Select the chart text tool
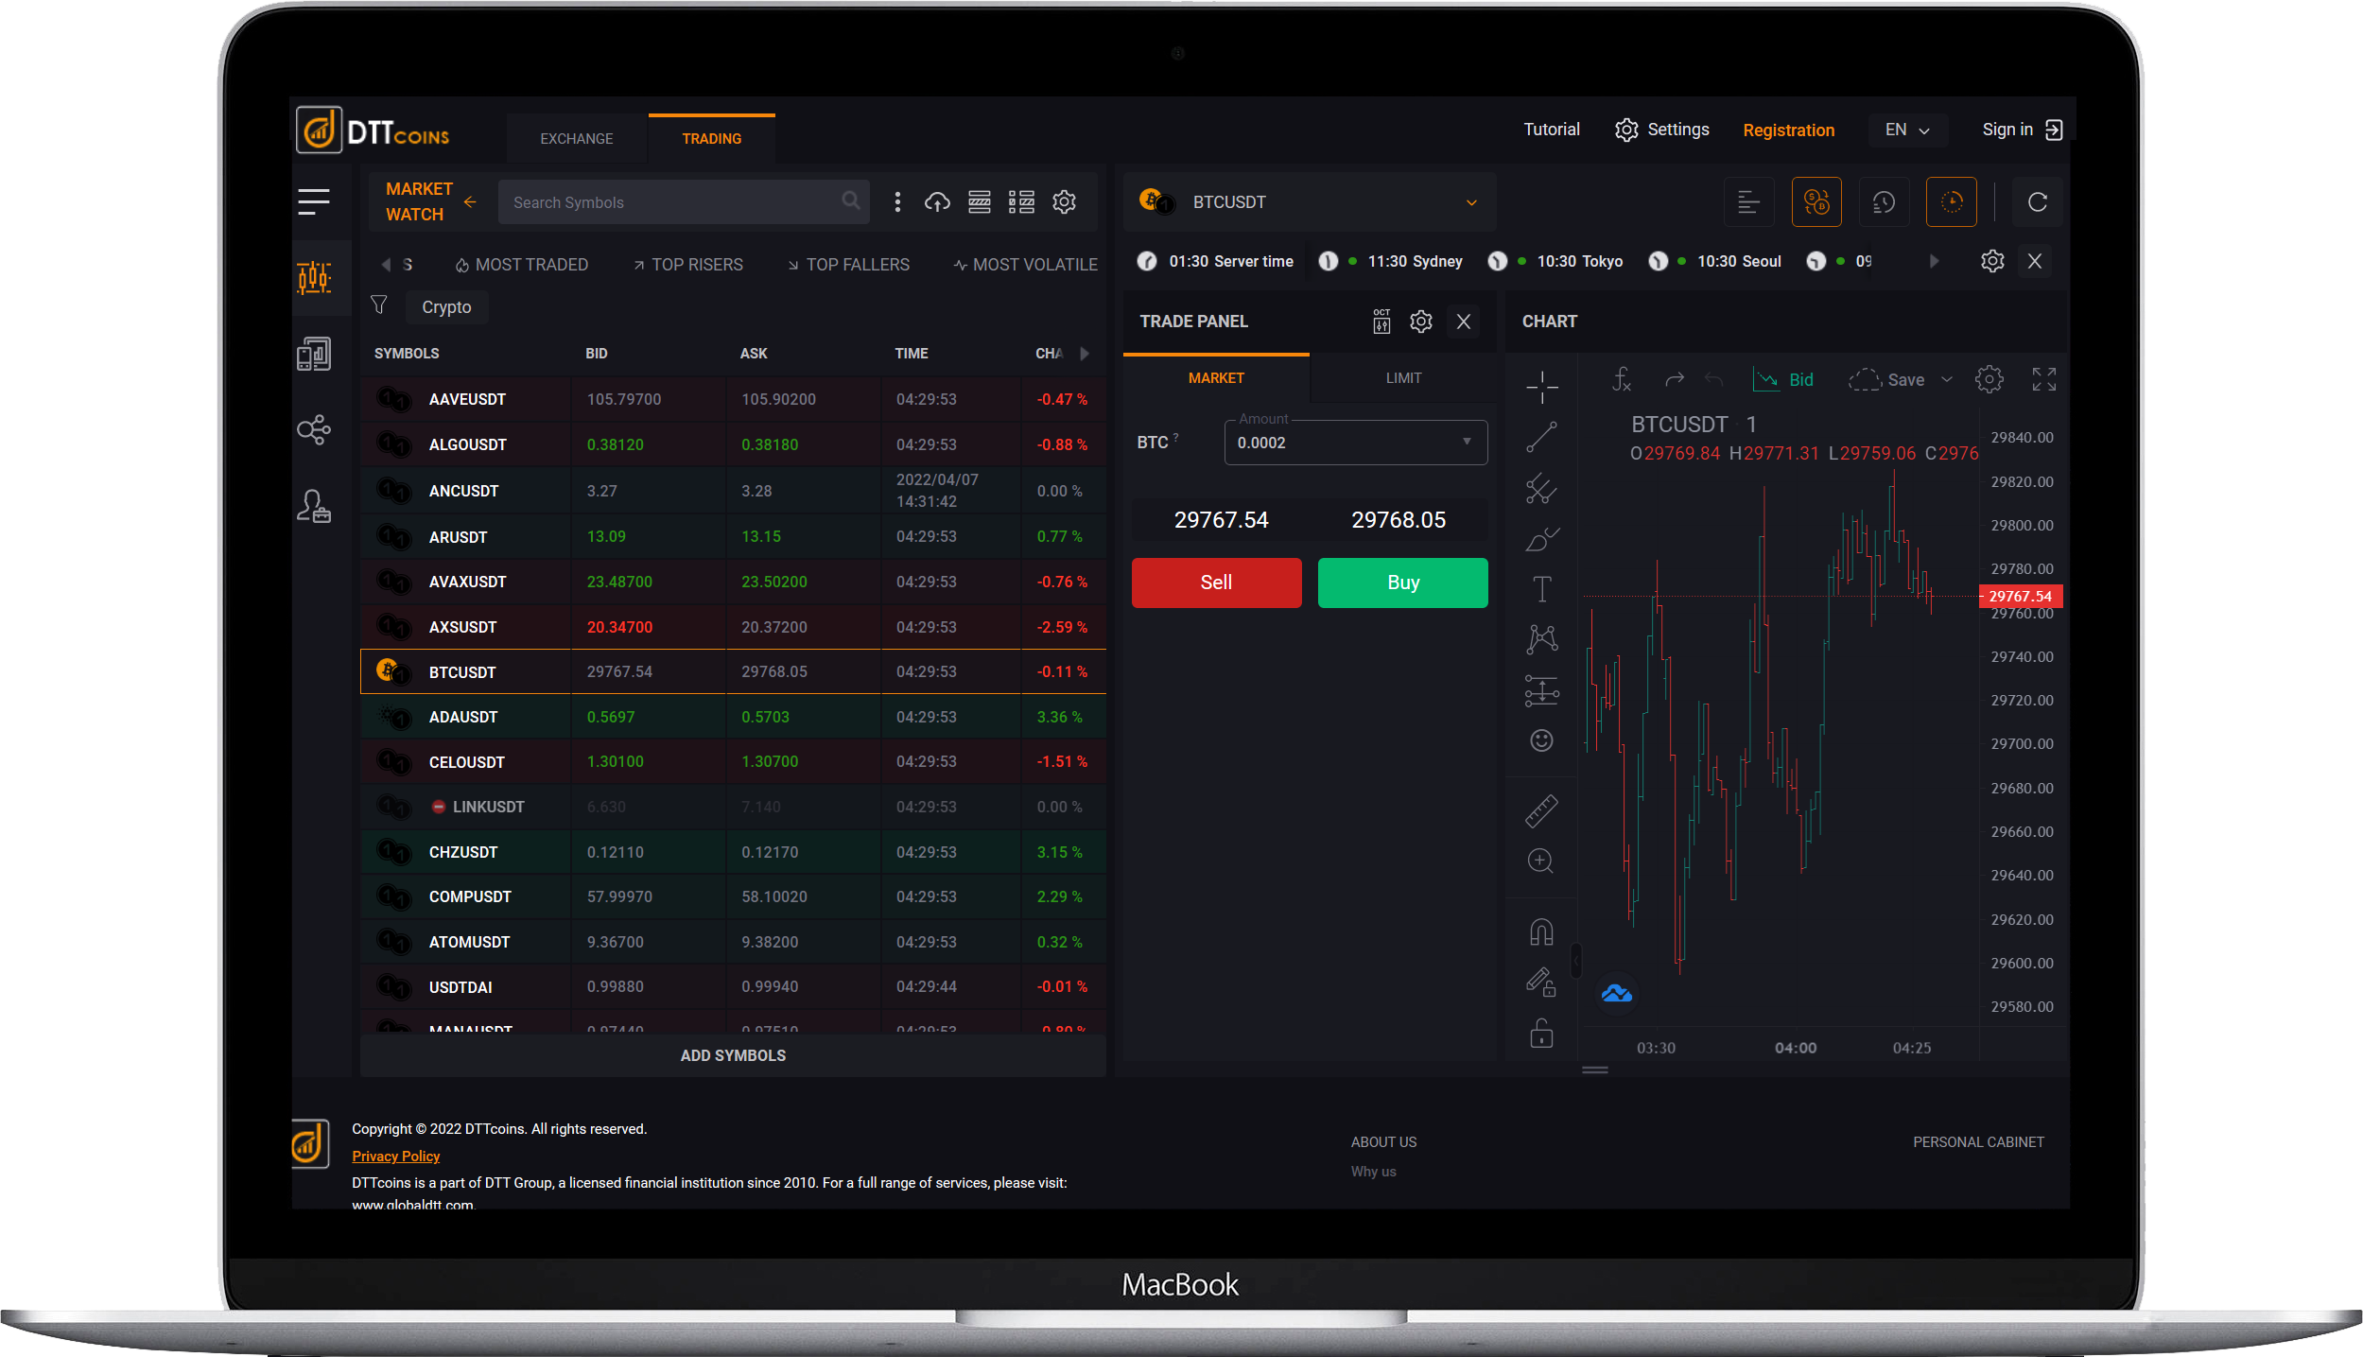Screen dimensions: 2363x1357 coord(1542,589)
